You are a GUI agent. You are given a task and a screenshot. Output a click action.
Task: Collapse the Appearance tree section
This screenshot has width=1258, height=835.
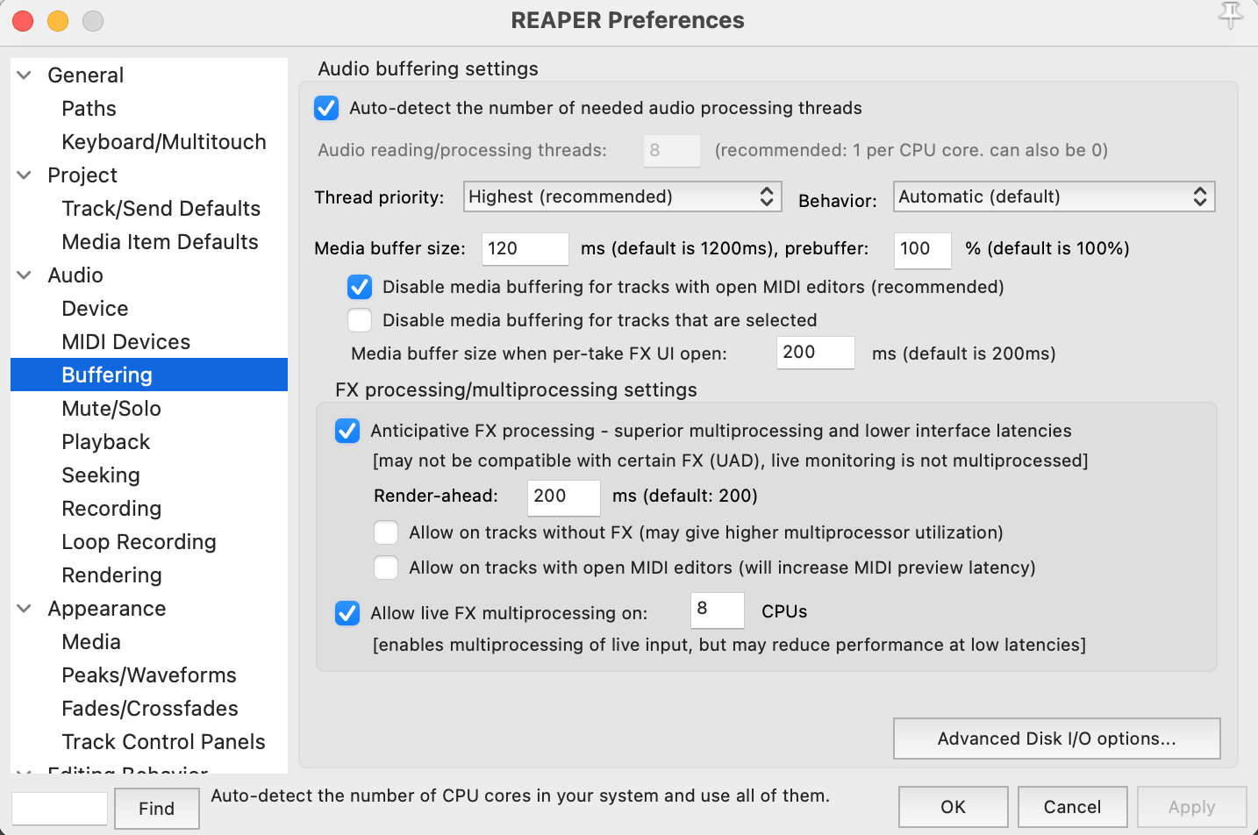(25, 609)
